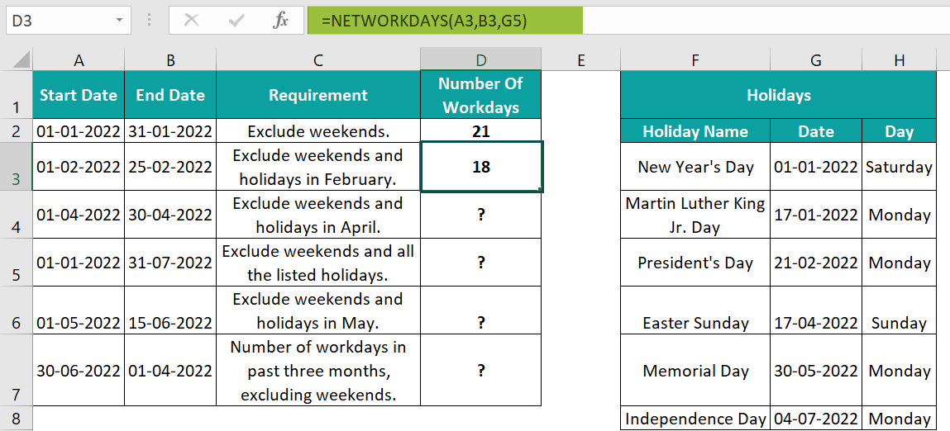Click the formula bar with NETWORKDAYS formula
This screenshot has height=431, width=950.
click(628, 21)
